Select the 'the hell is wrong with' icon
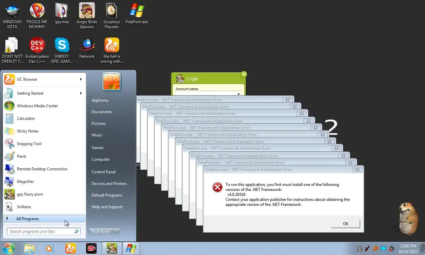Screen dimensions: 425x255 [x=112, y=50]
